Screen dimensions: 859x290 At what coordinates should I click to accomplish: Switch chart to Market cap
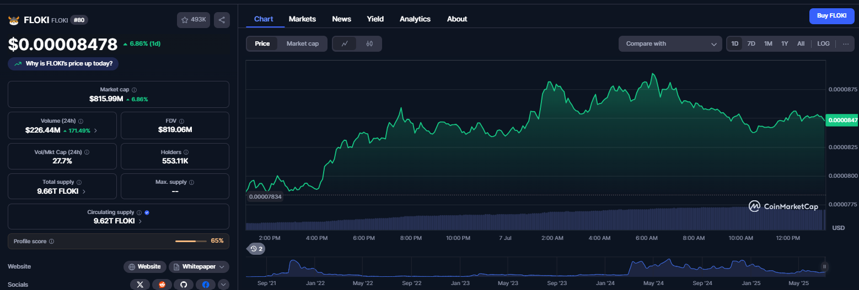pos(303,43)
